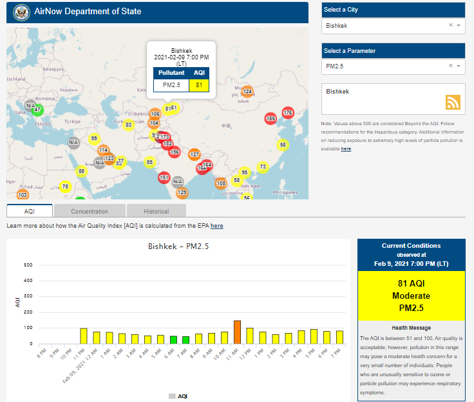
Task: Clear the selected PM2.5 parameter value
Action: pyautogui.click(x=451, y=66)
